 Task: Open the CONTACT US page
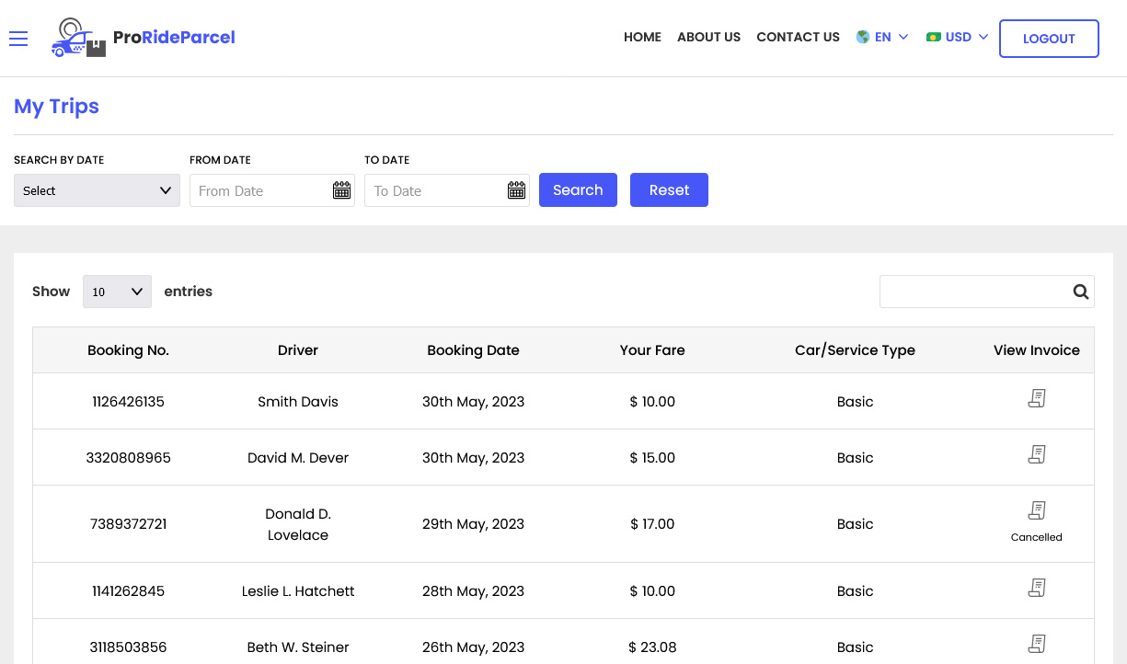798,38
